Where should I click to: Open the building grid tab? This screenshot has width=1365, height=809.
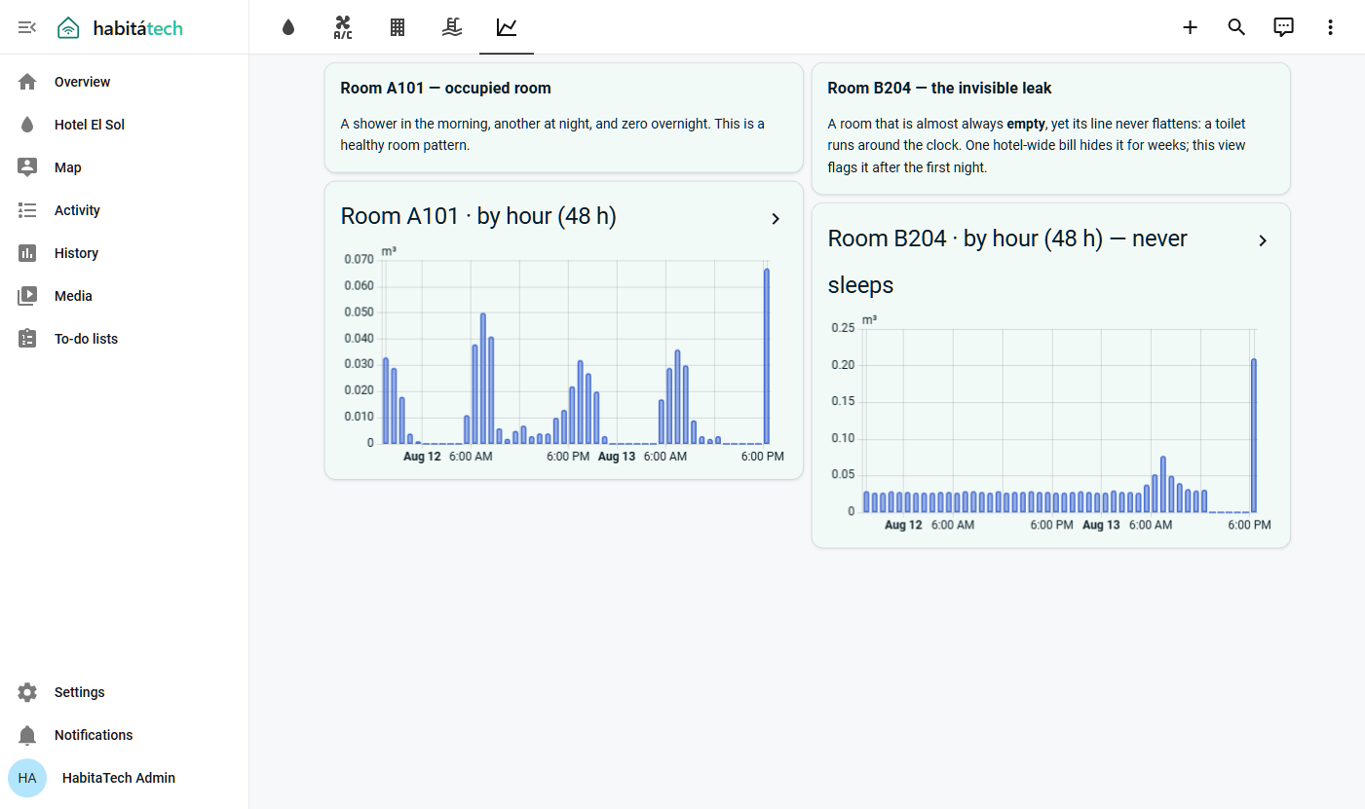398,27
